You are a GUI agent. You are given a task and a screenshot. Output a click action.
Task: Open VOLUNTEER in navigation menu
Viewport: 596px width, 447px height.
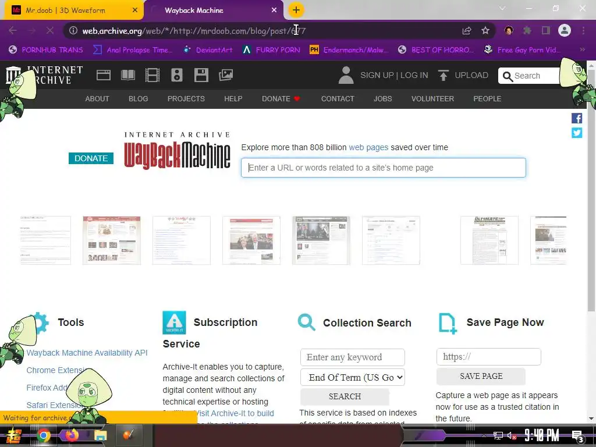[x=432, y=99]
